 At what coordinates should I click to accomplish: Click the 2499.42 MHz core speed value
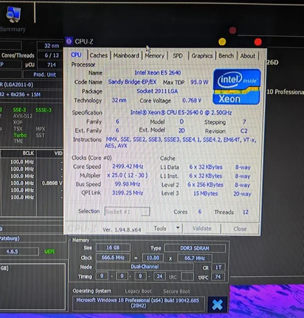(x=128, y=166)
